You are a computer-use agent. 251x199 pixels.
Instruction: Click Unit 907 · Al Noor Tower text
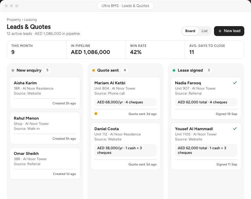click(195, 88)
